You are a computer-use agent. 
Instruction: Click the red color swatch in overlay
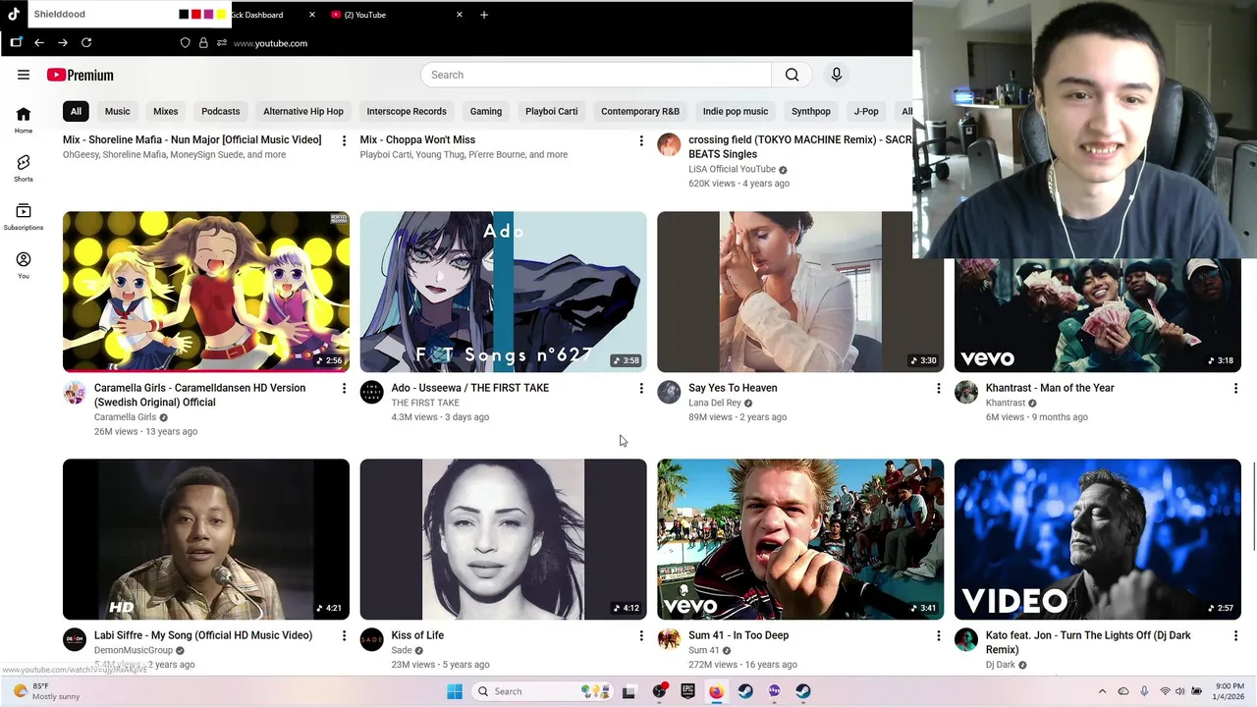point(196,15)
